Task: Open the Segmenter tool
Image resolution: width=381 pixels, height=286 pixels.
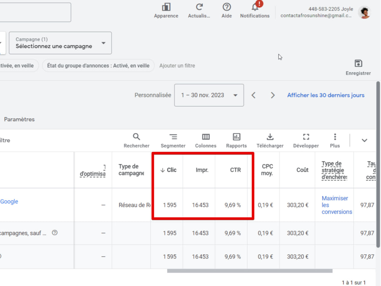Action: pyautogui.click(x=173, y=141)
